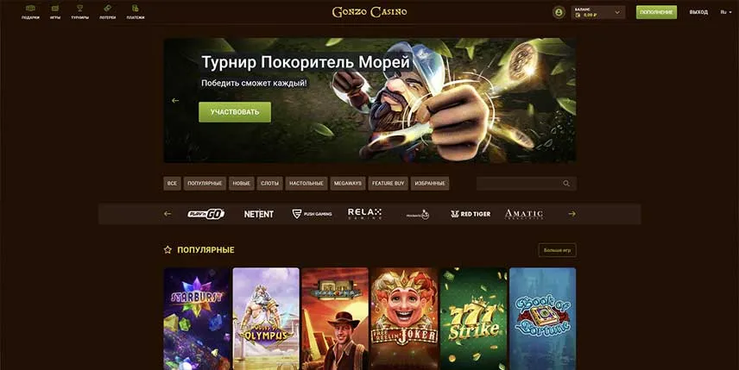This screenshot has height=370, width=739.
Task: Open the user profile avatar icon
Action: (559, 12)
